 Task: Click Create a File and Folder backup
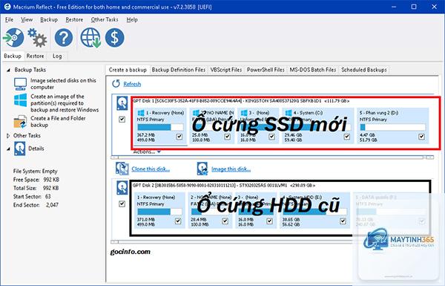pos(58,121)
